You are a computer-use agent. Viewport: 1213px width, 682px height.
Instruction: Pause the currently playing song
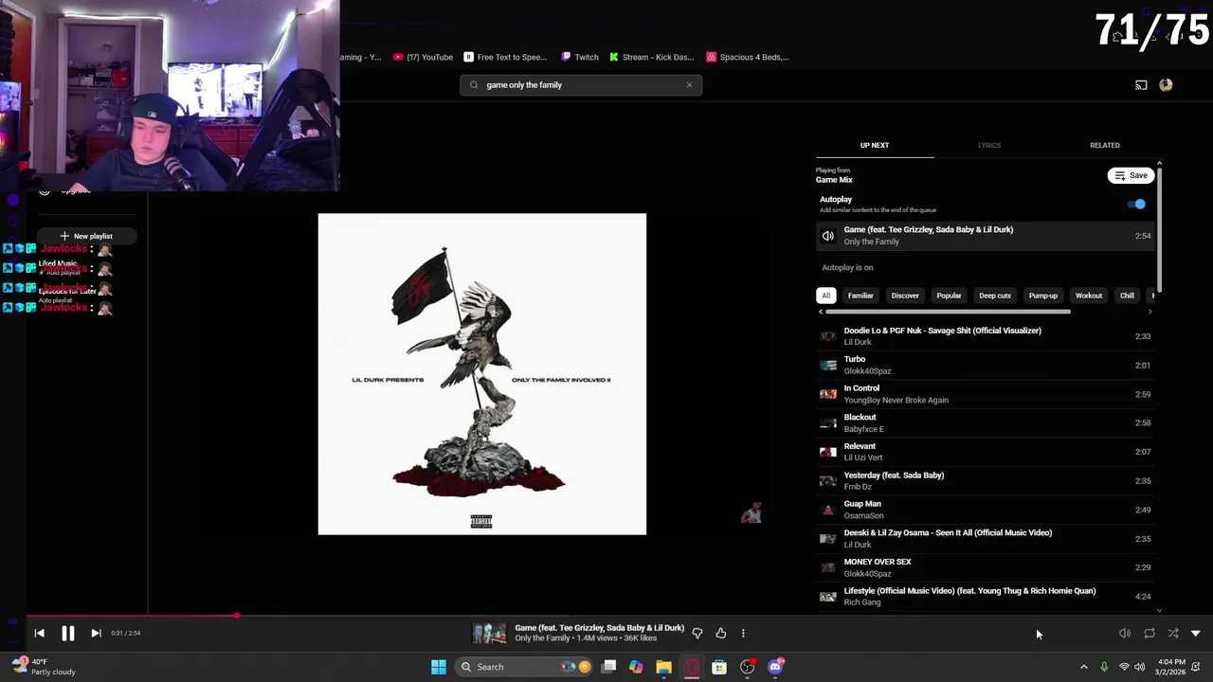67,633
